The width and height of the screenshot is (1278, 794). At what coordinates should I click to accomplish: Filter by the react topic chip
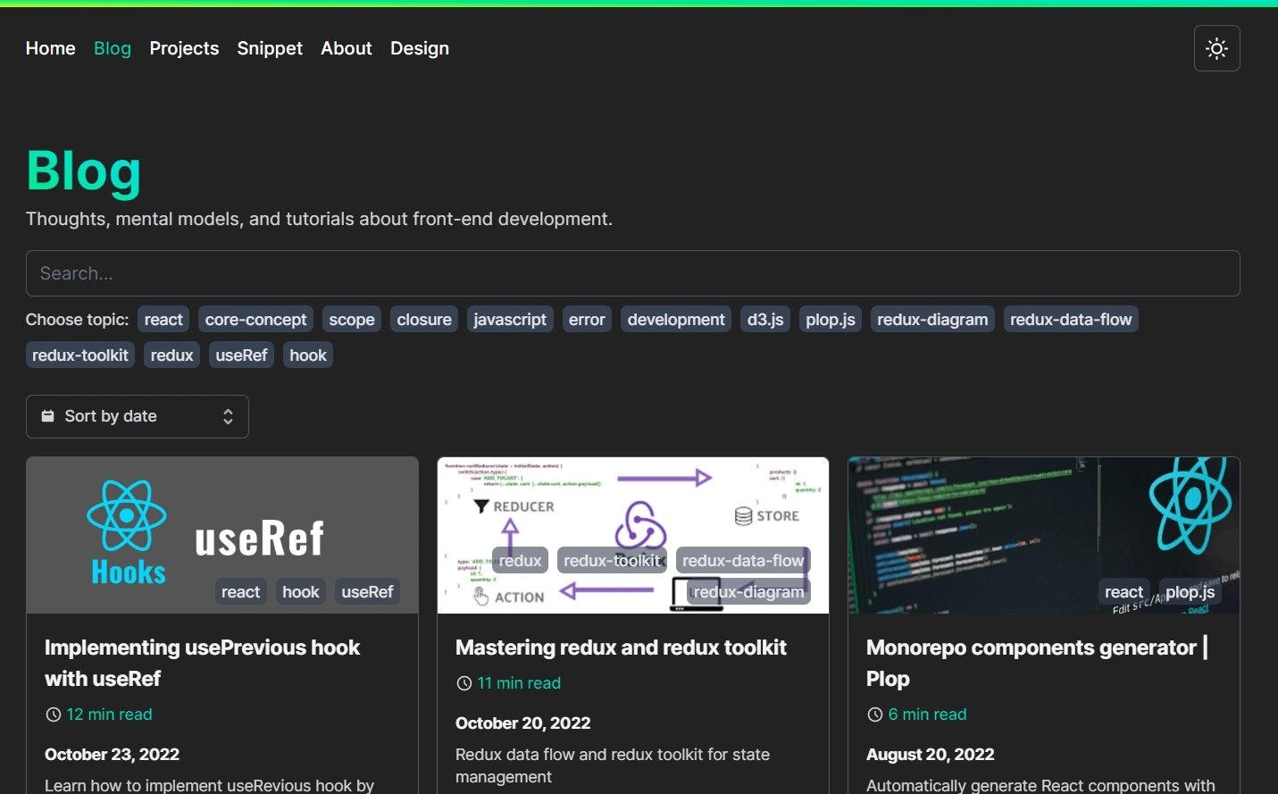click(163, 320)
